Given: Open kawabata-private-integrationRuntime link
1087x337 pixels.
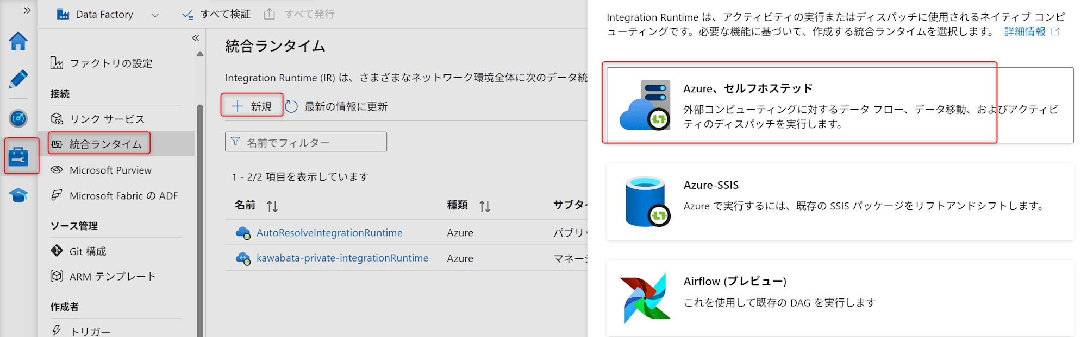Looking at the screenshot, I should click(342, 258).
